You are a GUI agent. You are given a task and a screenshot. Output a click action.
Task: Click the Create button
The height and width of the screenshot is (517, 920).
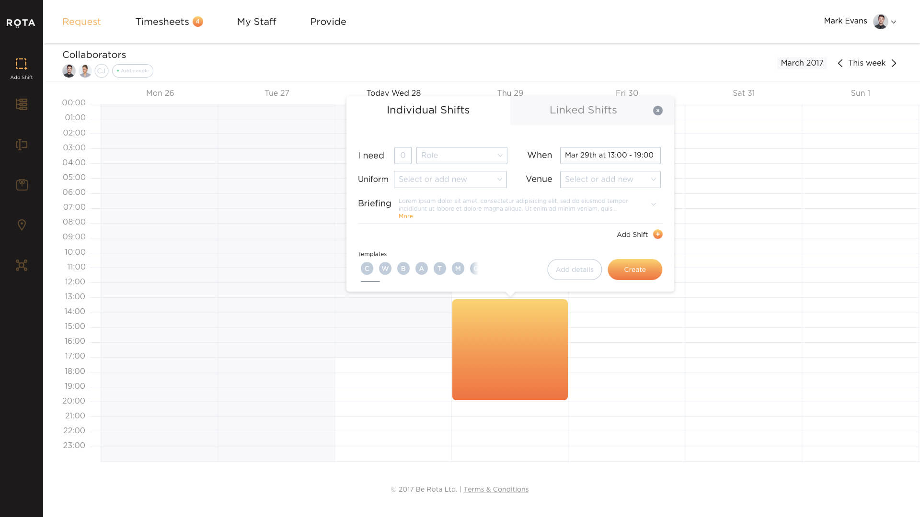[x=635, y=270]
